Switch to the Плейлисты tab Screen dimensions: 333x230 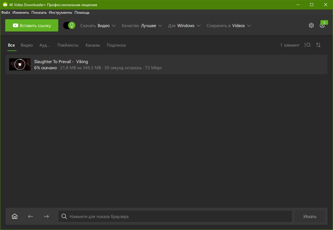(x=68, y=45)
